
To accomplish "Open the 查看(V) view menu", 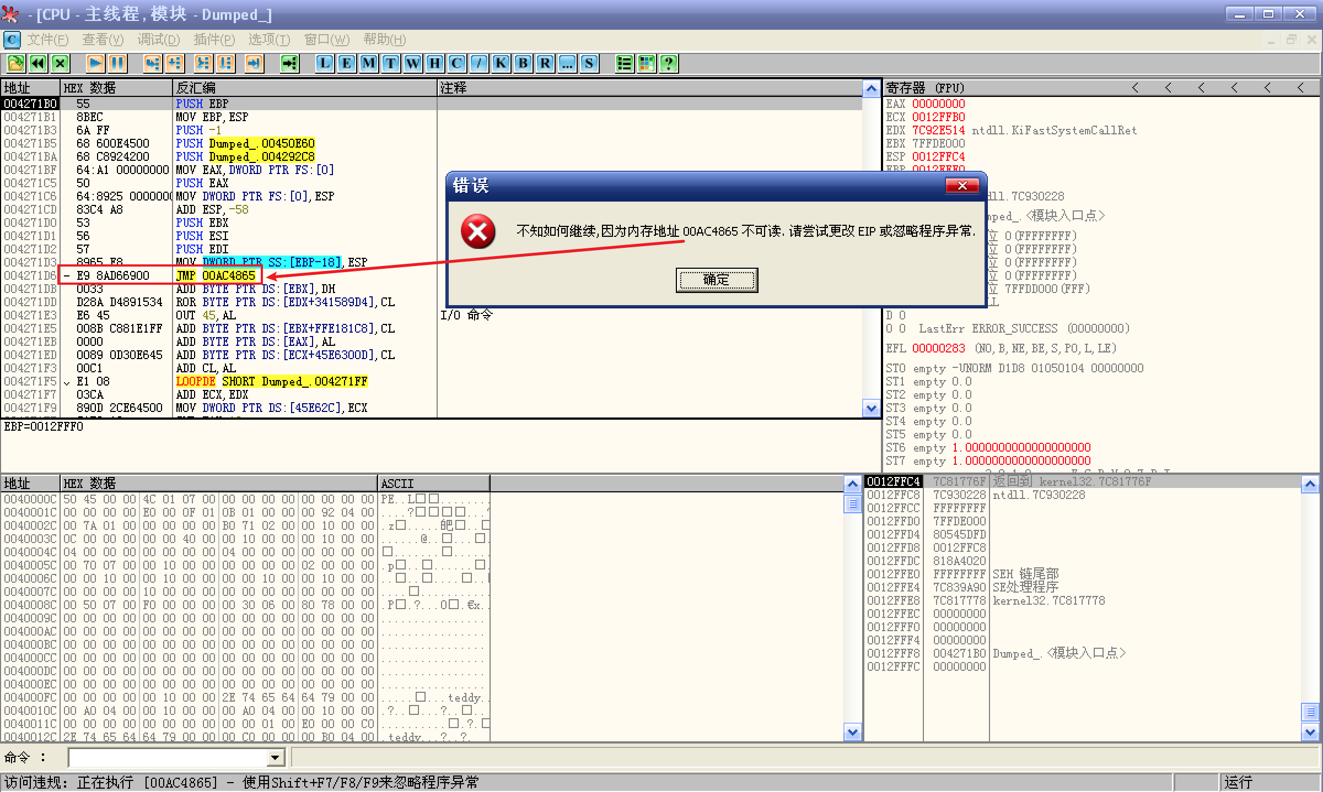I will [x=103, y=40].
